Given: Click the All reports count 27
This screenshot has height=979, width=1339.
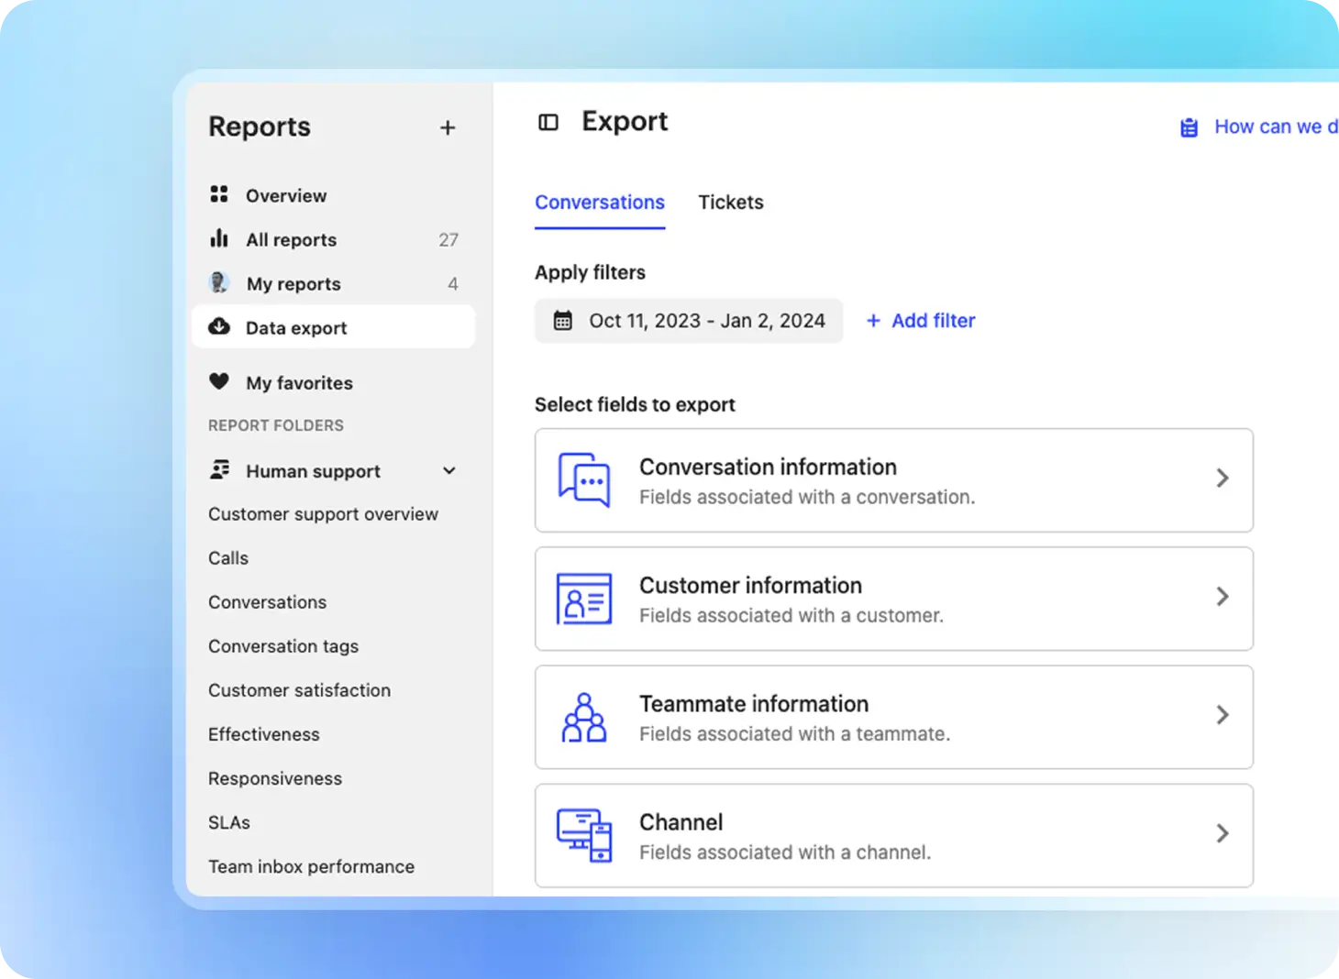Looking at the screenshot, I should tap(448, 239).
